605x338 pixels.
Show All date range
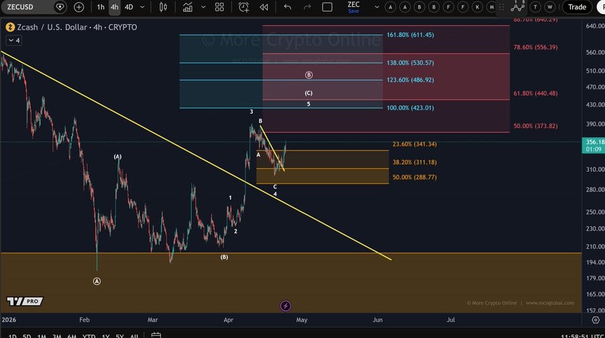coord(134,336)
